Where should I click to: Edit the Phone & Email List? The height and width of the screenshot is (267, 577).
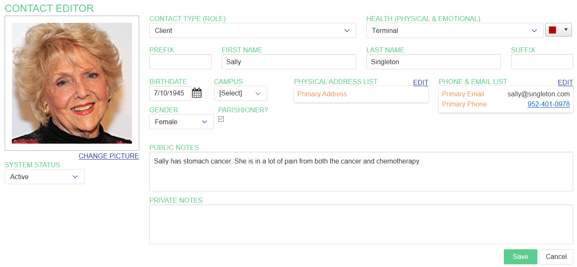(565, 82)
